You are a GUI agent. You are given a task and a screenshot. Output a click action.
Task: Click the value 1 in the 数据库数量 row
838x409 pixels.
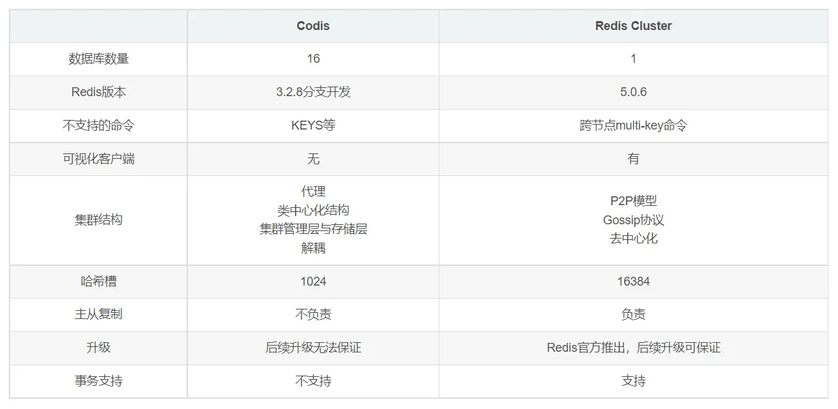634,59
